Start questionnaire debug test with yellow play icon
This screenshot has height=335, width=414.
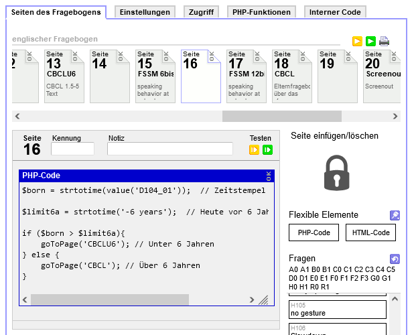point(357,41)
